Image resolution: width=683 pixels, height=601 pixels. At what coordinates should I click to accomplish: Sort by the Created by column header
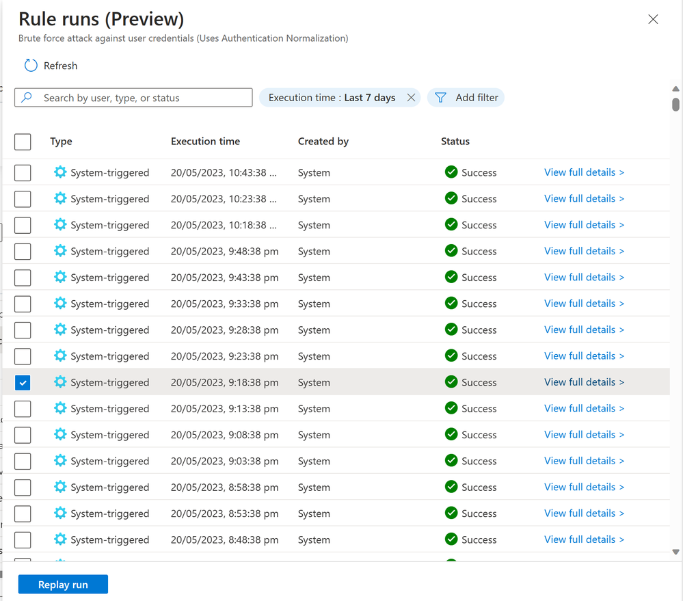pos(323,141)
